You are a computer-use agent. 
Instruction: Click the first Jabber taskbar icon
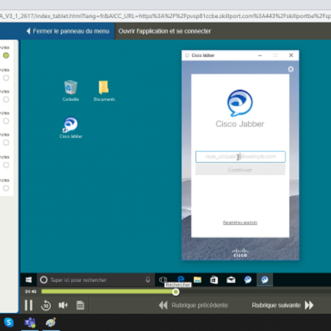pos(248,280)
